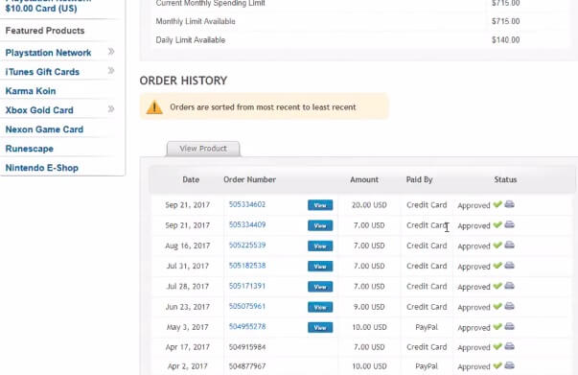This screenshot has width=578, height=375.
Task: Open Karma Koin category link
Action: coord(31,91)
